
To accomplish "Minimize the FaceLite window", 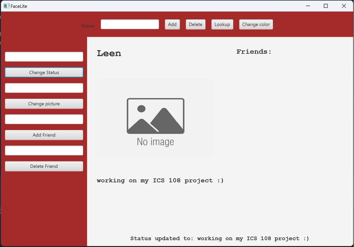I will tap(308, 6).
